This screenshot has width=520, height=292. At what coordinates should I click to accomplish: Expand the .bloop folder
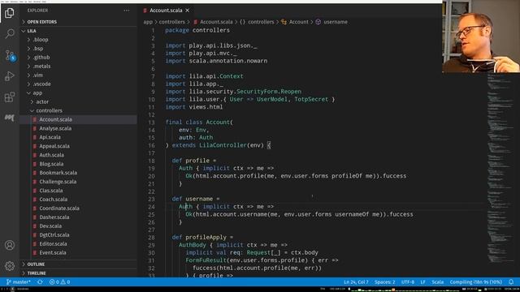pyautogui.click(x=78, y=40)
